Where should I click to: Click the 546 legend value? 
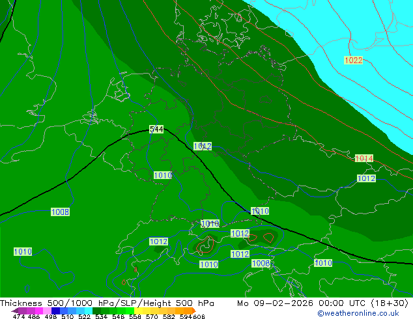tap(119, 316)
